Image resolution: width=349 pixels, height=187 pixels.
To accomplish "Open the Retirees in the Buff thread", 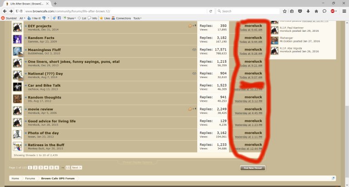I will [46, 145].
